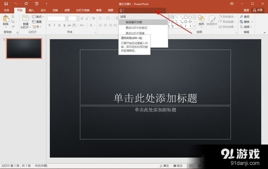268x169 pixels.
Task: Open the Character Spacing (AV) dropdown
Action: tap(75, 25)
